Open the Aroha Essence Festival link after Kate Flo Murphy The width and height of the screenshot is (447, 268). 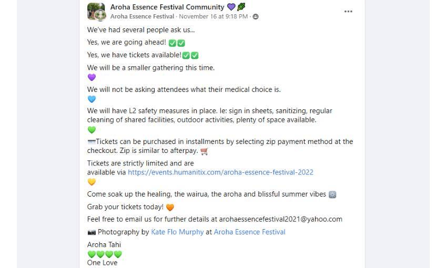pyautogui.click(x=249, y=232)
